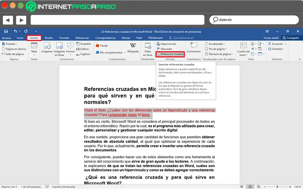Click the Redo/Repeat icon

26,31
